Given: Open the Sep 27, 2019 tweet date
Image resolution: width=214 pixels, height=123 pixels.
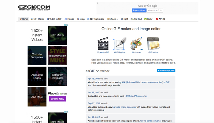Looking at the screenshot, I should point(94,103).
